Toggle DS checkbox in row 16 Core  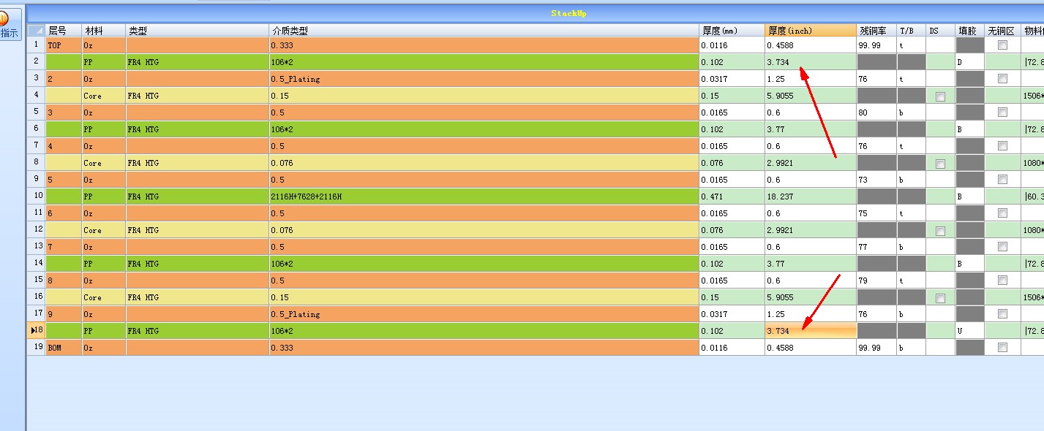(940, 298)
